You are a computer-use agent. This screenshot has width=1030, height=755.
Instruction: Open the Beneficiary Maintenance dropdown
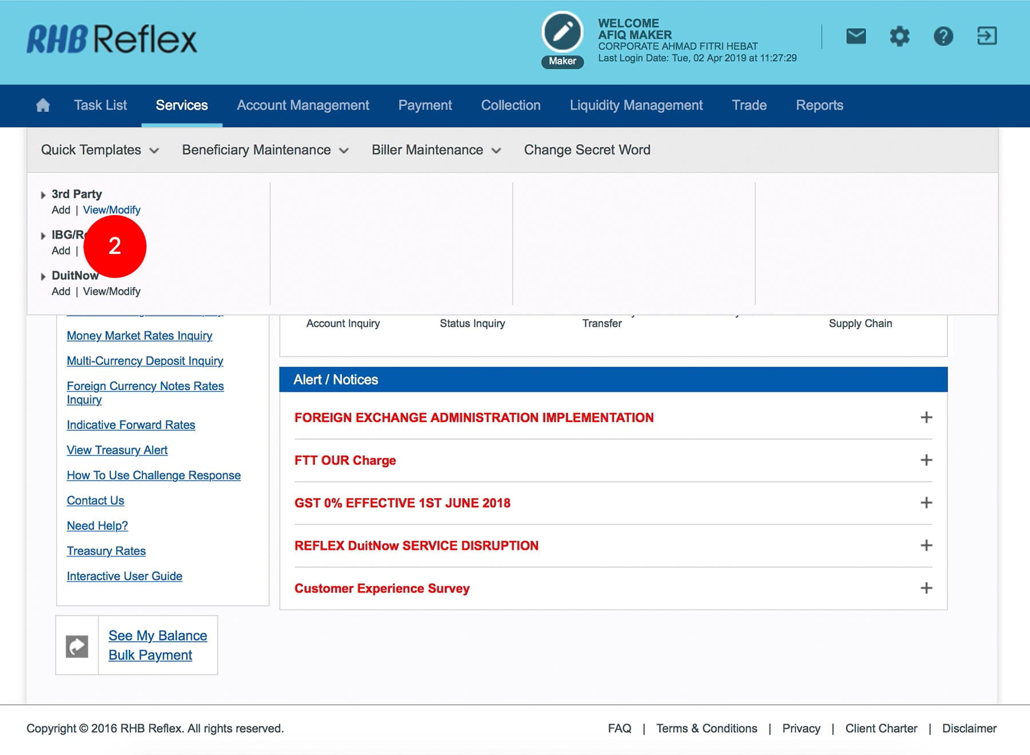click(x=265, y=150)
